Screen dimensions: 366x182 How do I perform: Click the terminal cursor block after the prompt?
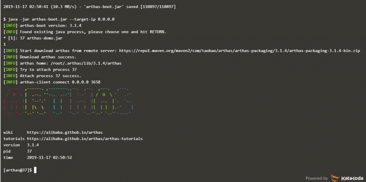pyautogui.click(x=35, y=170)
